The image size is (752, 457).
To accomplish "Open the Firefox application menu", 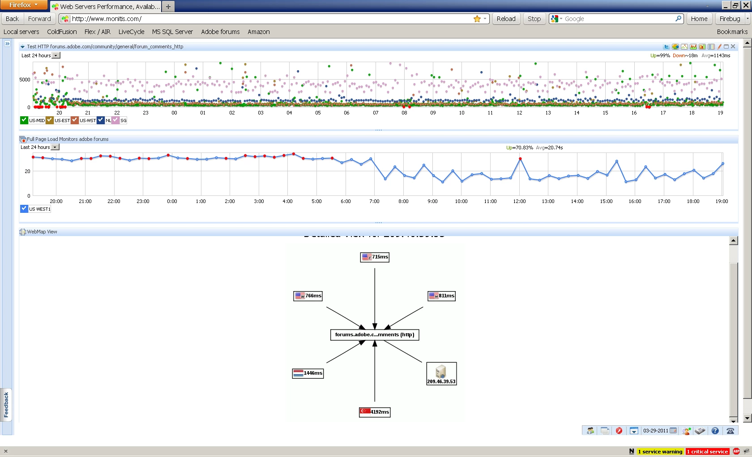I will tap(24, 4).
